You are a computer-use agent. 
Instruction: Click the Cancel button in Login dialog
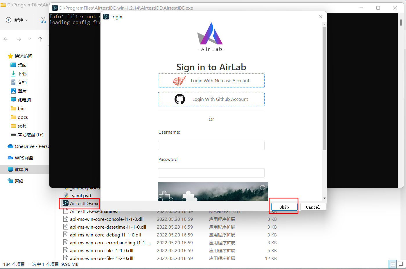[313, 207]
